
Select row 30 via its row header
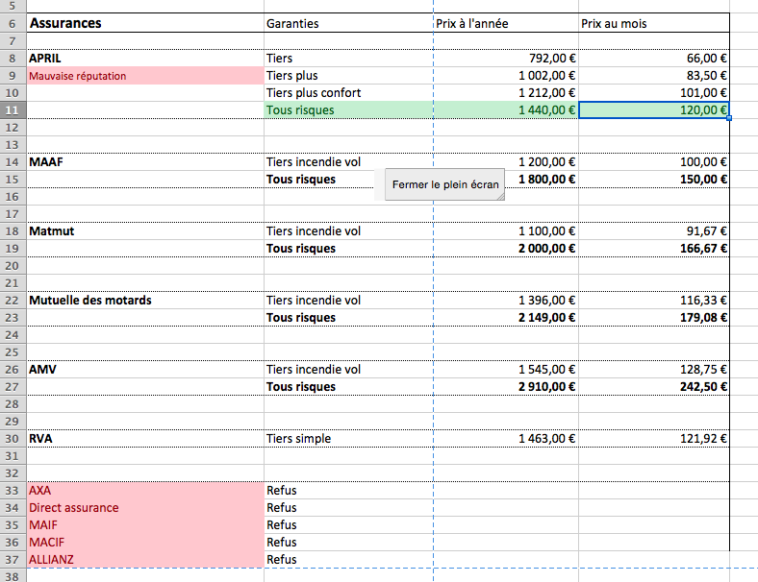(x=12, y=439)
